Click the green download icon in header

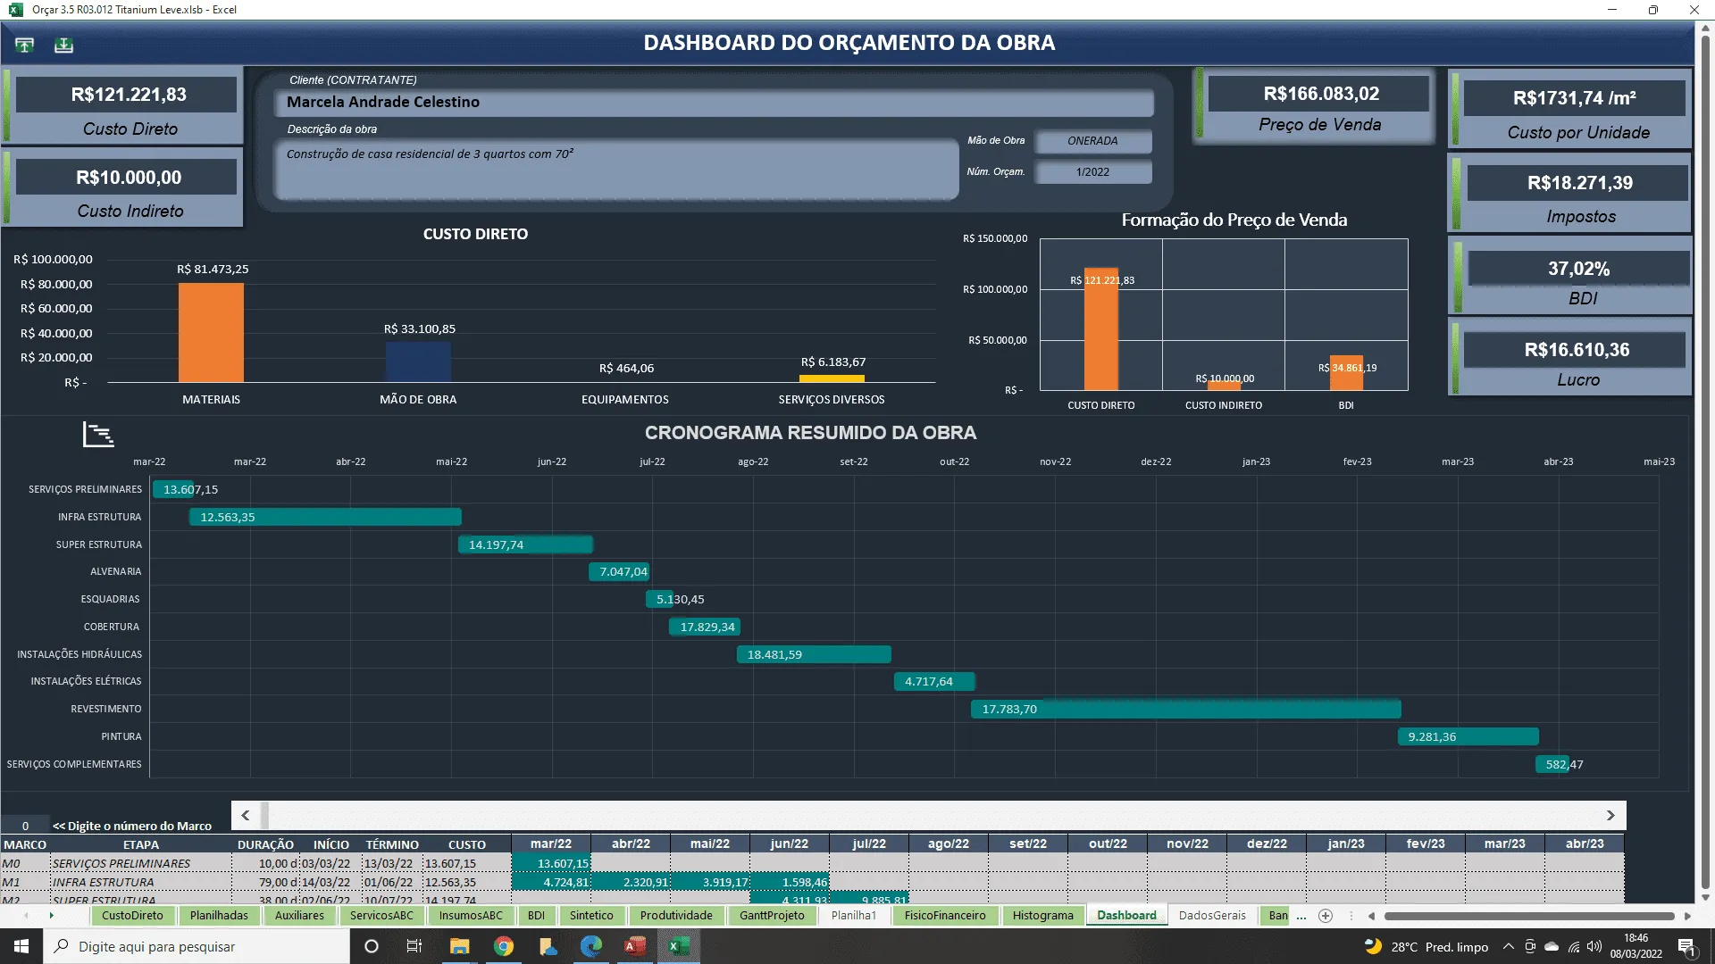coord(63,45)
